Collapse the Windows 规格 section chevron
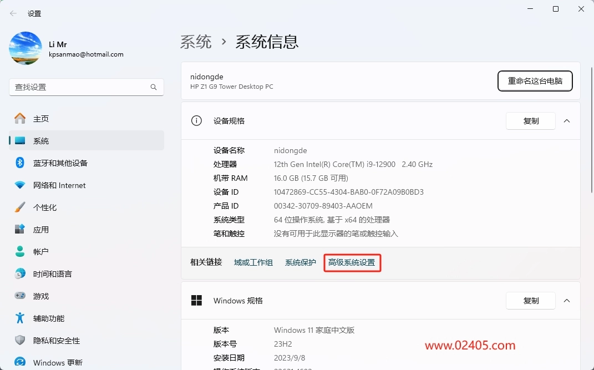594x370 pixels. click(x=567, y=301)
